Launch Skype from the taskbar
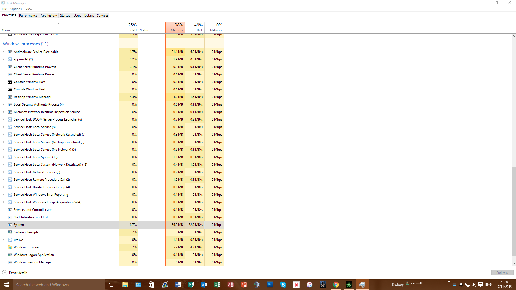516x290 pixels. (283, 285)
